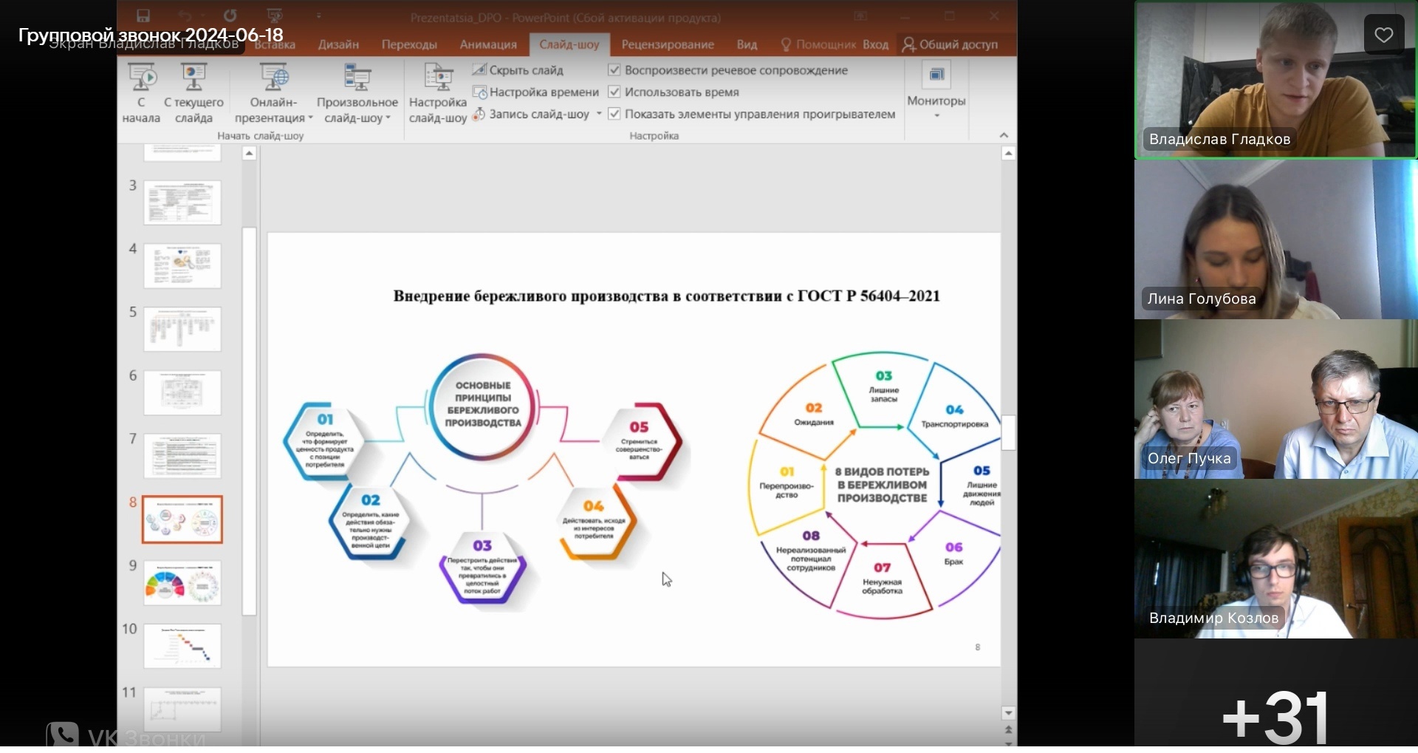The image size is (1418, 753).
Task: Open the Дизайн tab
Action: [x=338, y=44]
